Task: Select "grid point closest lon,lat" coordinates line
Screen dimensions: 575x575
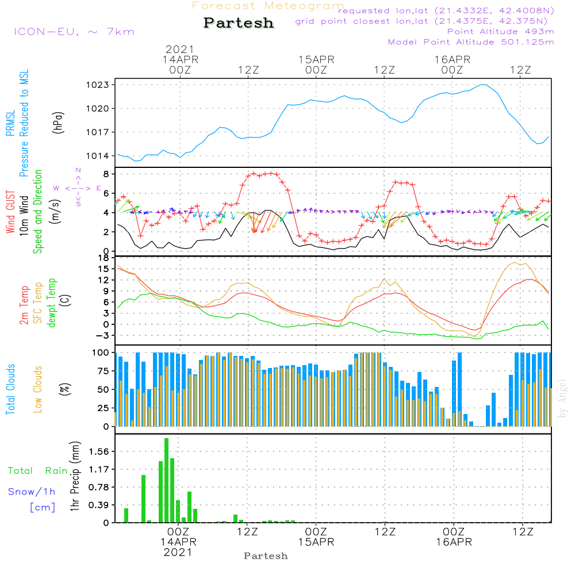Action: [x=421, y=21]
